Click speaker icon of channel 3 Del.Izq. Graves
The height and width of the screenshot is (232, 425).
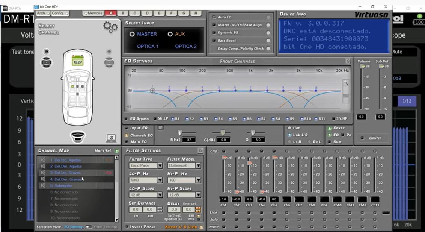[42, 173]
